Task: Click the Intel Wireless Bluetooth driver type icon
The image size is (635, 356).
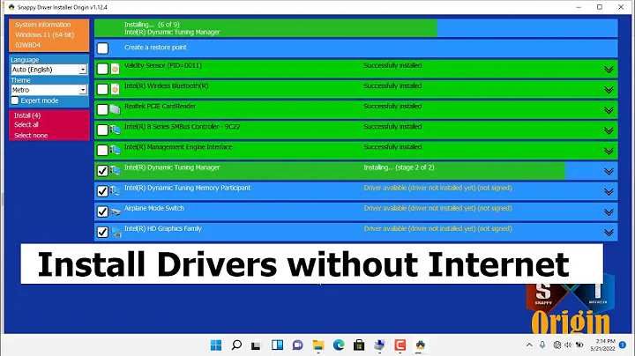Action: (115, 89)
